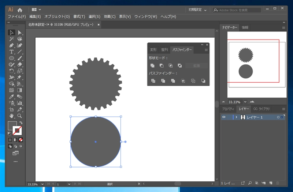Image resolution: width=293 pixels, height=192 pixels.
Task: Open status bar zoom level dropdown
Action: [42, 184]
